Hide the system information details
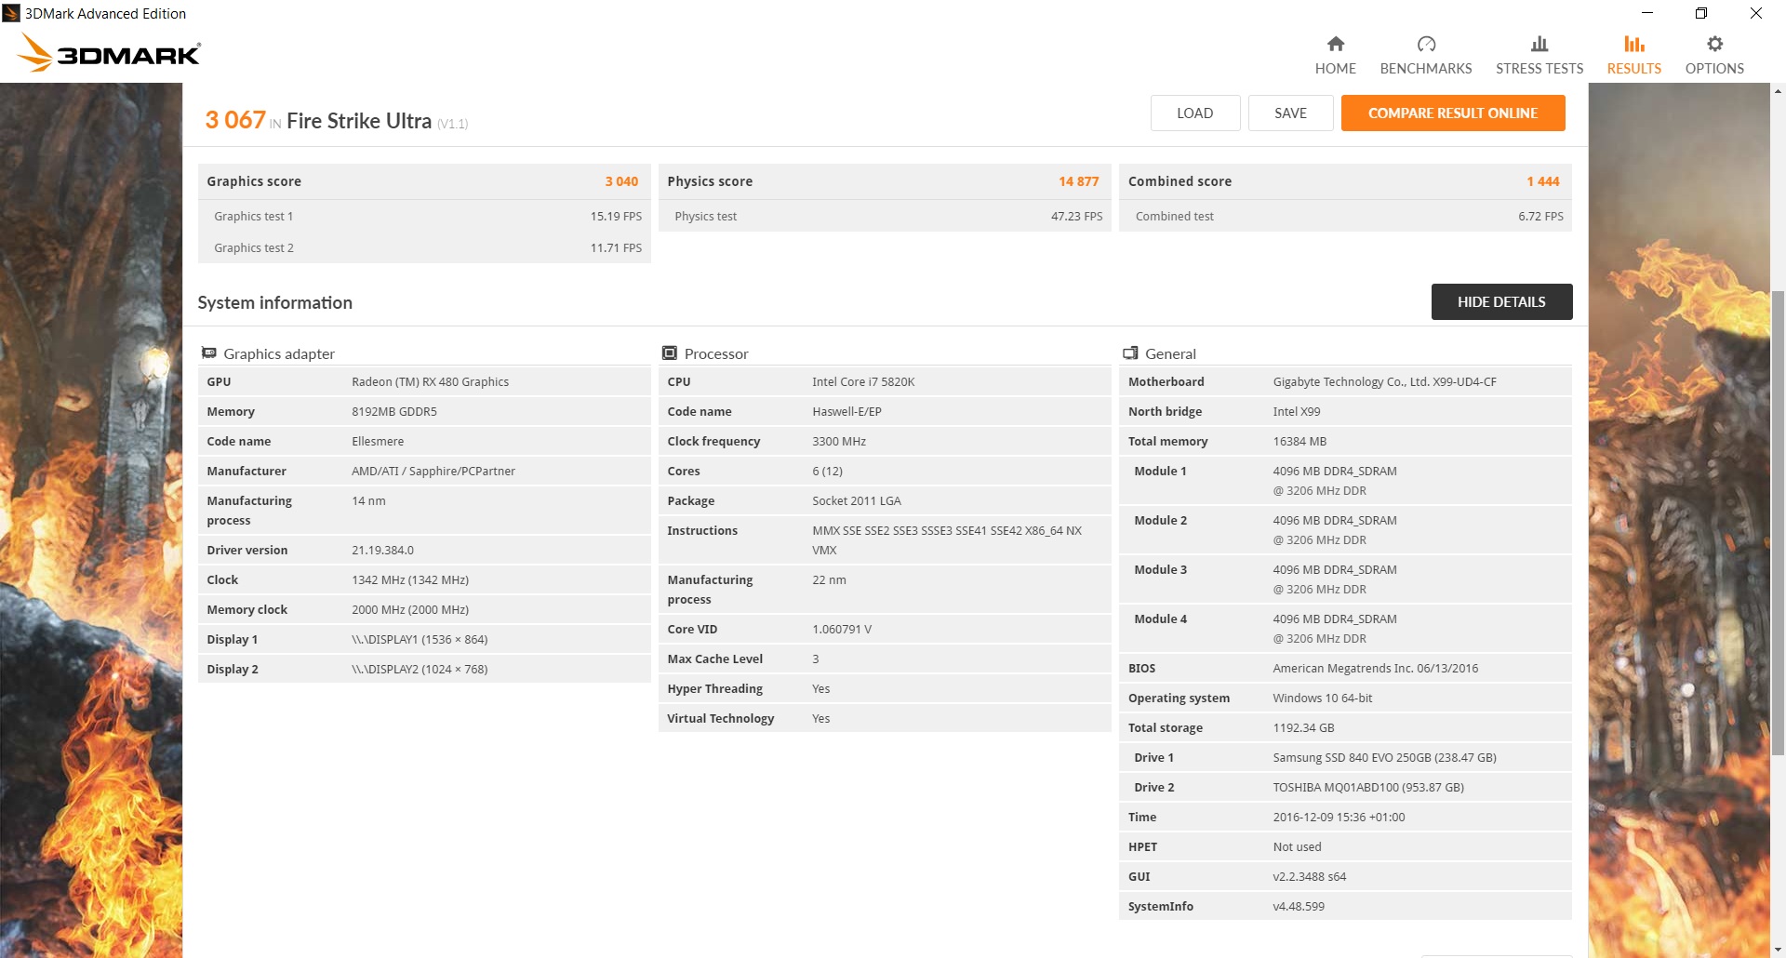Viewport: 1786px width, 958px height. point(1501,301)
